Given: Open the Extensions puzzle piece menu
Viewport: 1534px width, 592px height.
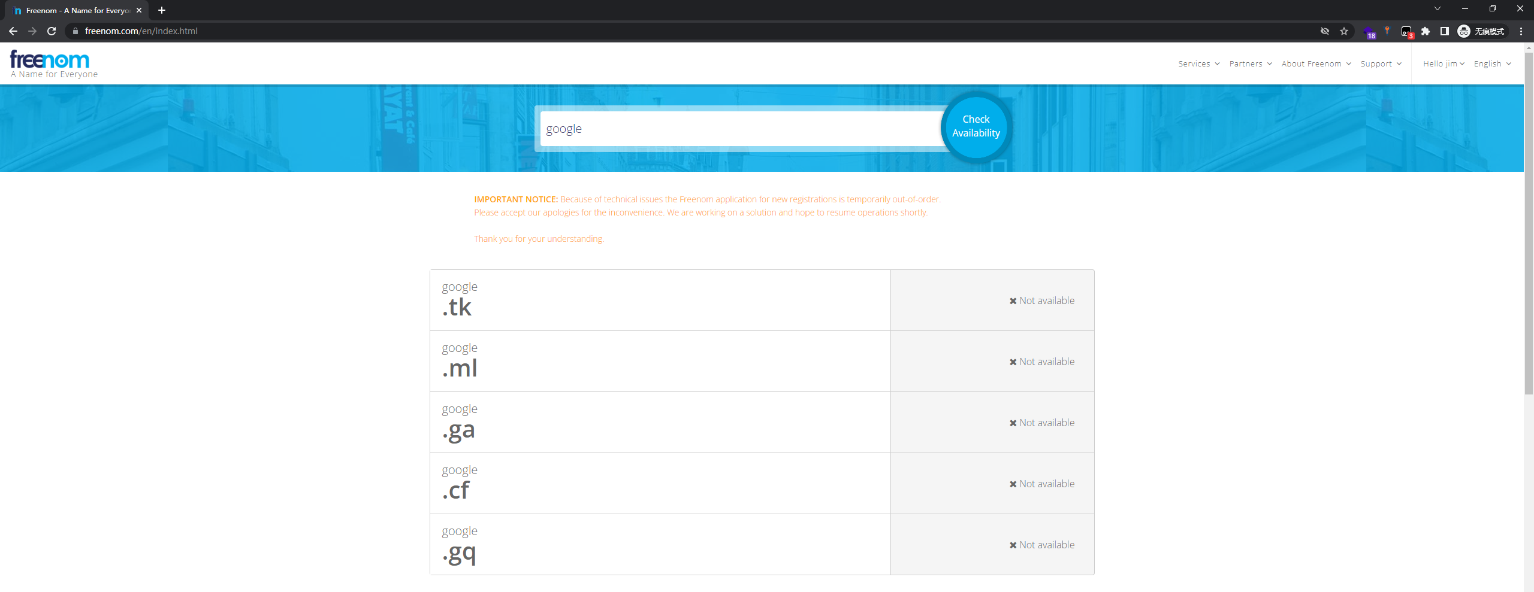Looking at the screenshot, I should (x=1426, y=31).
